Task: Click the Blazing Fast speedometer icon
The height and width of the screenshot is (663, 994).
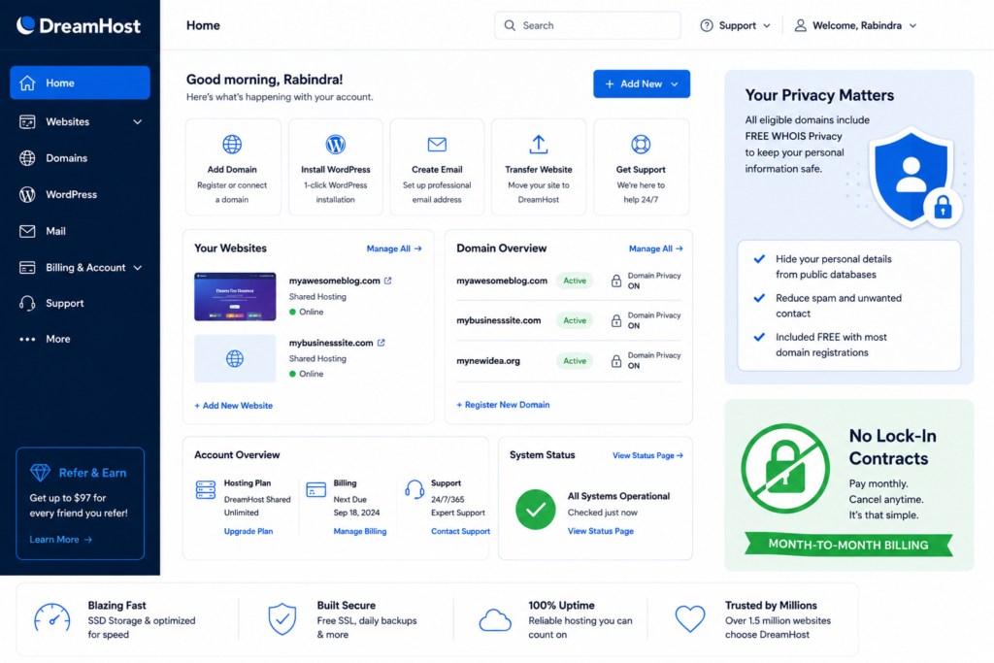Action: (52, 618)
